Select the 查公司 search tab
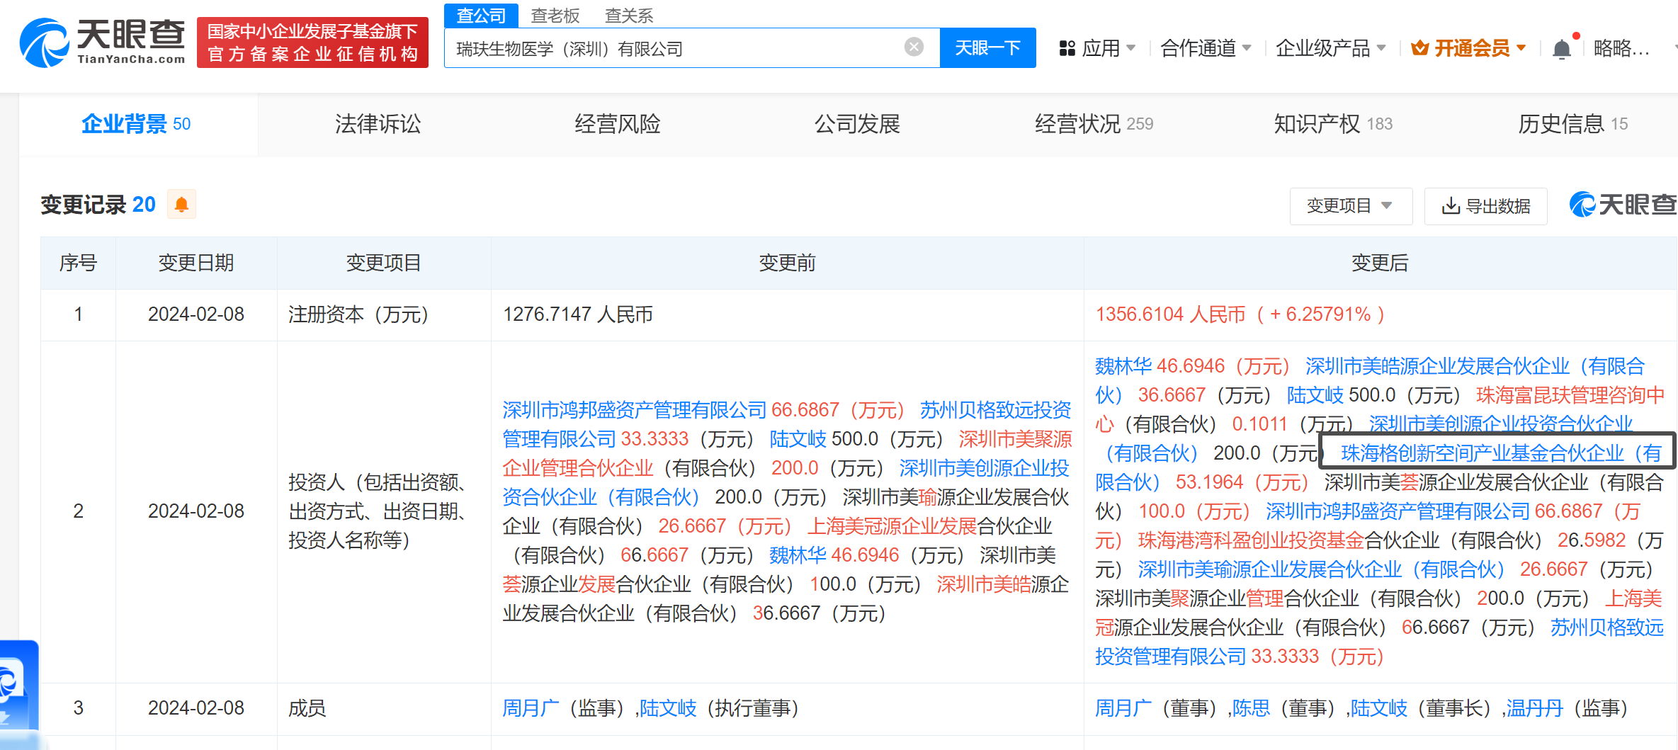1678x750 pixels. click(x=481, y=16)
